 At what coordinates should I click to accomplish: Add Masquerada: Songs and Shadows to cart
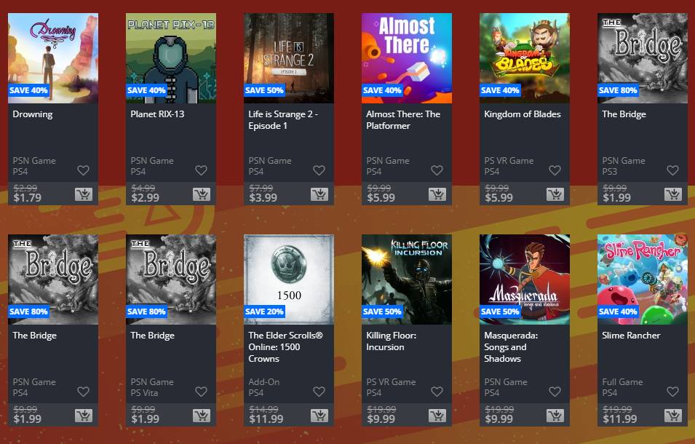coord(555,415)
